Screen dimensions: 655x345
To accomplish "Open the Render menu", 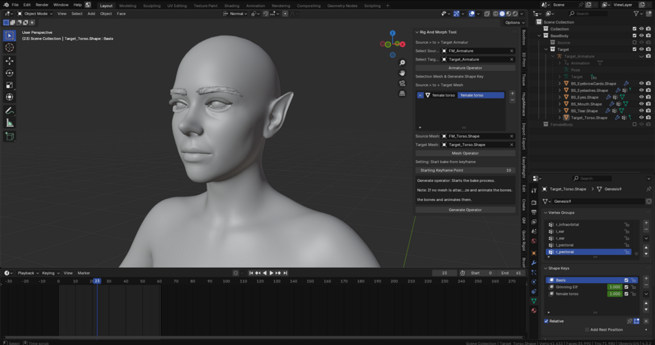I will coord(42,5).
